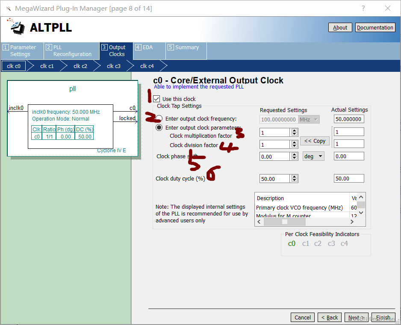Switch to Summary tab

click(x=186, y=50)
